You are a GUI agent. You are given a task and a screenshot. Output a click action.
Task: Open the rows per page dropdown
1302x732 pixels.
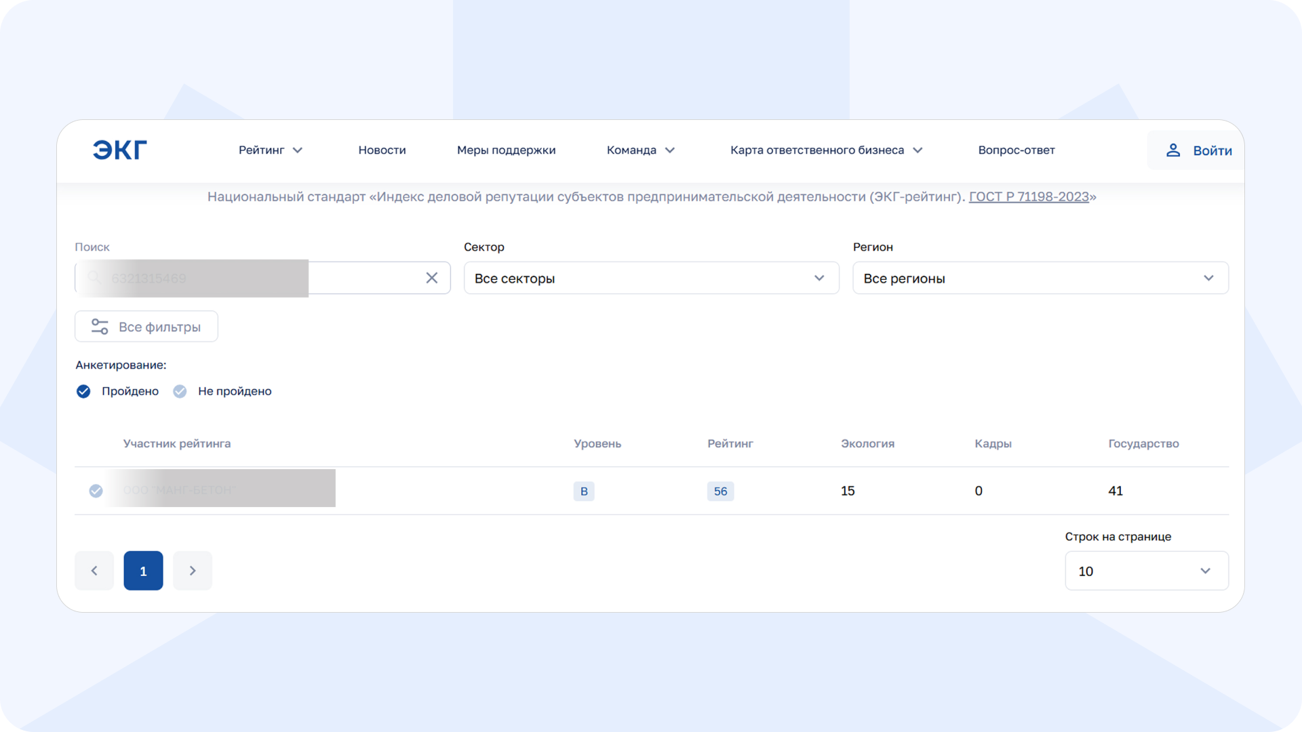point(1146,571)
